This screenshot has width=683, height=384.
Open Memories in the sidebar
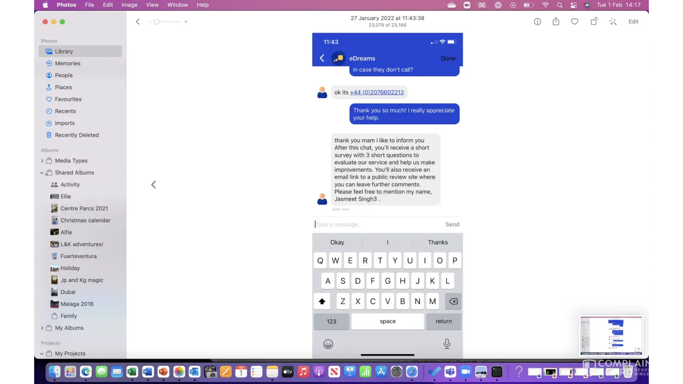[80, 63]
